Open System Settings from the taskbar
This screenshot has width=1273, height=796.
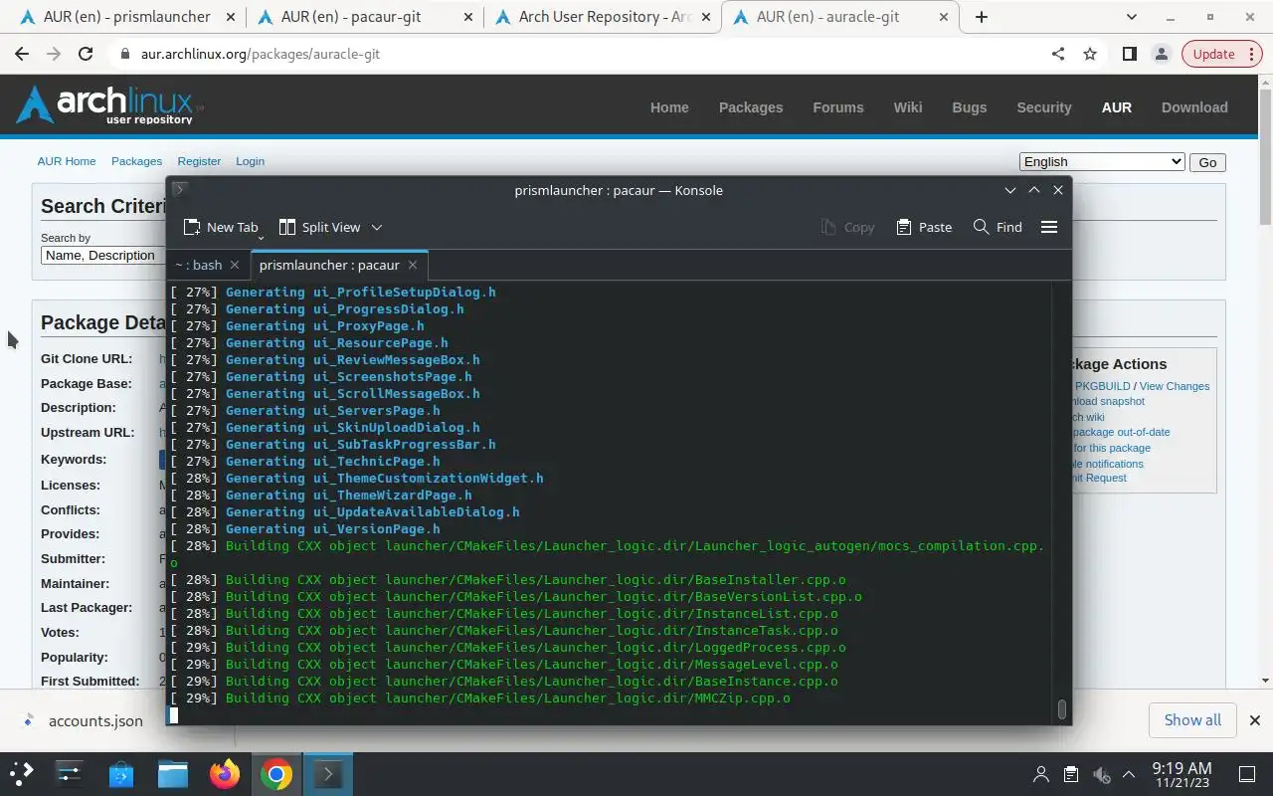point(70,773)
